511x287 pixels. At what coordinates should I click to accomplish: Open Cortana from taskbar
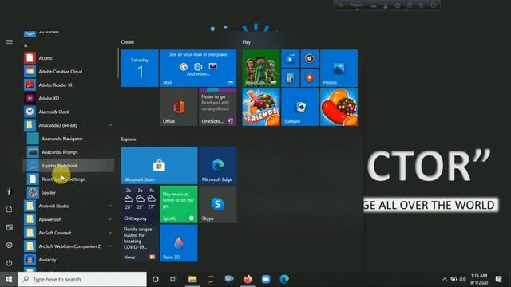tap(156, 279)
